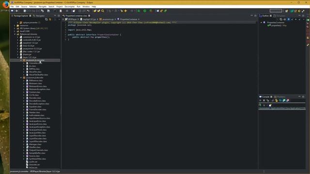
Task: Open the Decompiler menu
Action: (x=70, y=6)
